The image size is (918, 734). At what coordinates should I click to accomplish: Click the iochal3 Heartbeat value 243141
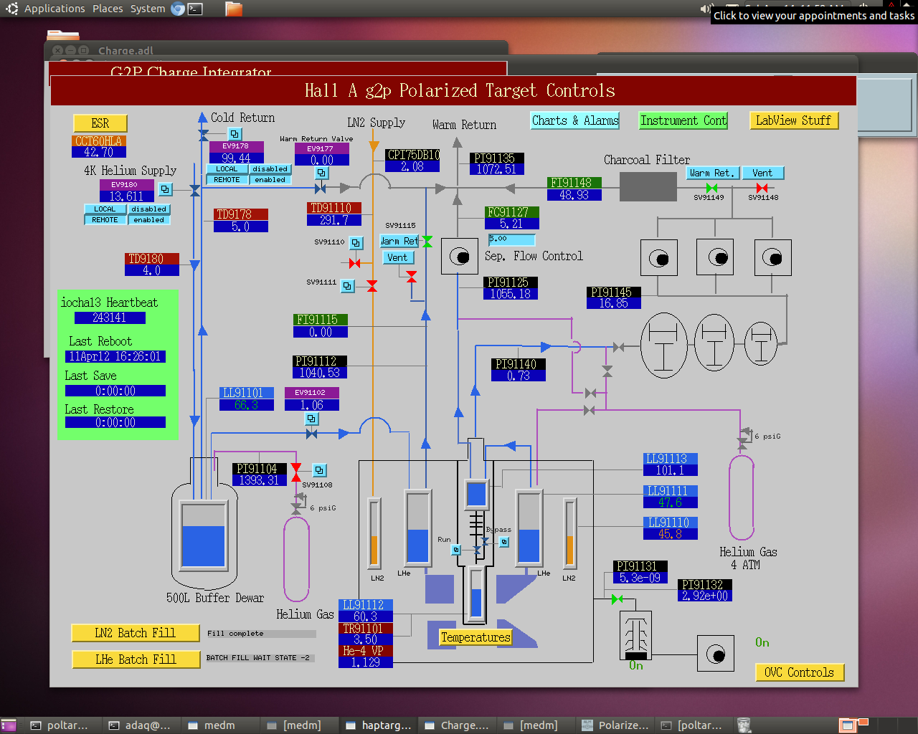pos(109,318)
